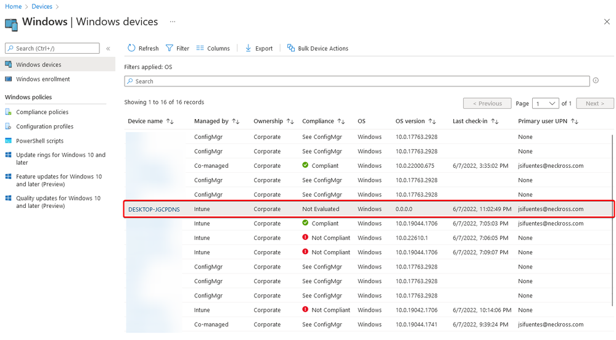Image resolution: width=616 pixels, height=340 pixels.
Task: Click the Next page button
Action: click(595, 104)
